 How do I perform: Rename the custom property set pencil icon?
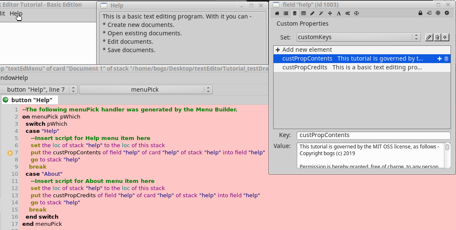429,37
